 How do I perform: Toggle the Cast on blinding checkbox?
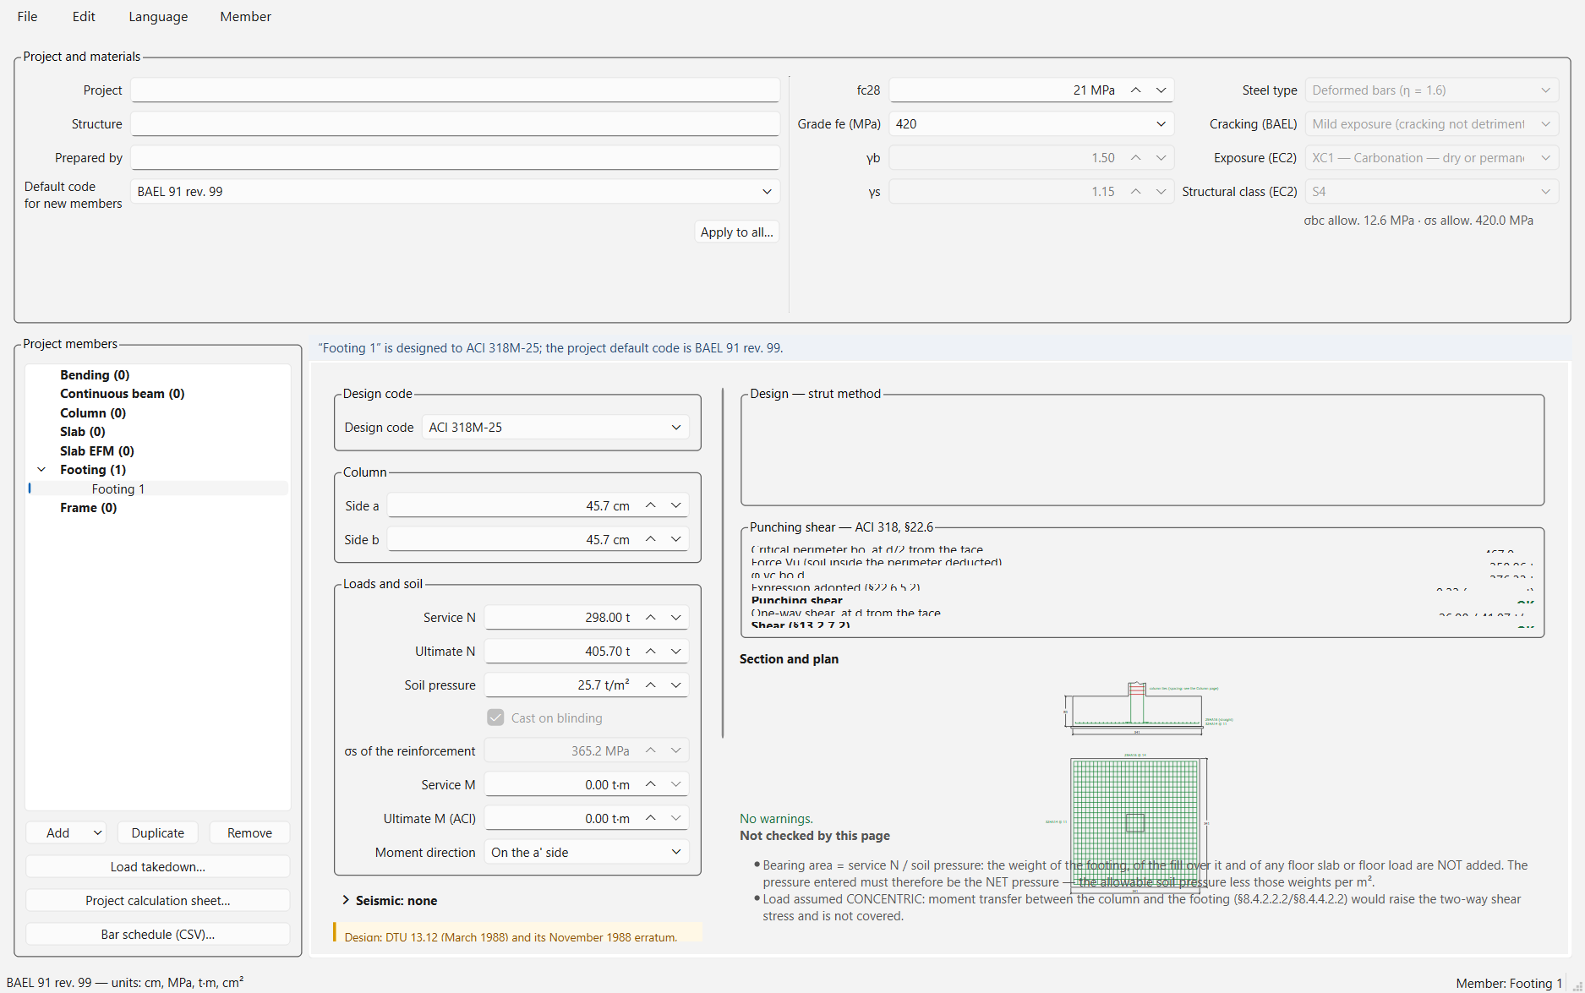(496, 717)
